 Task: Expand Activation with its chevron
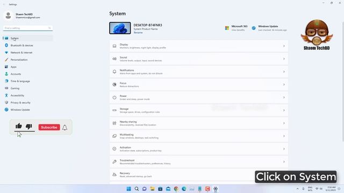click(x=284, y=149)
